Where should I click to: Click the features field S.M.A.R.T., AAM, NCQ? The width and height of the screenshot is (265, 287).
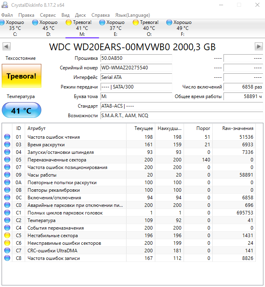tap(182, 116)
